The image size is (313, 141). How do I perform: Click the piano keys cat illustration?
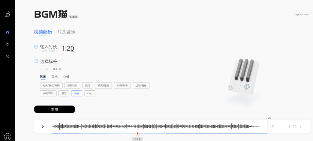244,76
